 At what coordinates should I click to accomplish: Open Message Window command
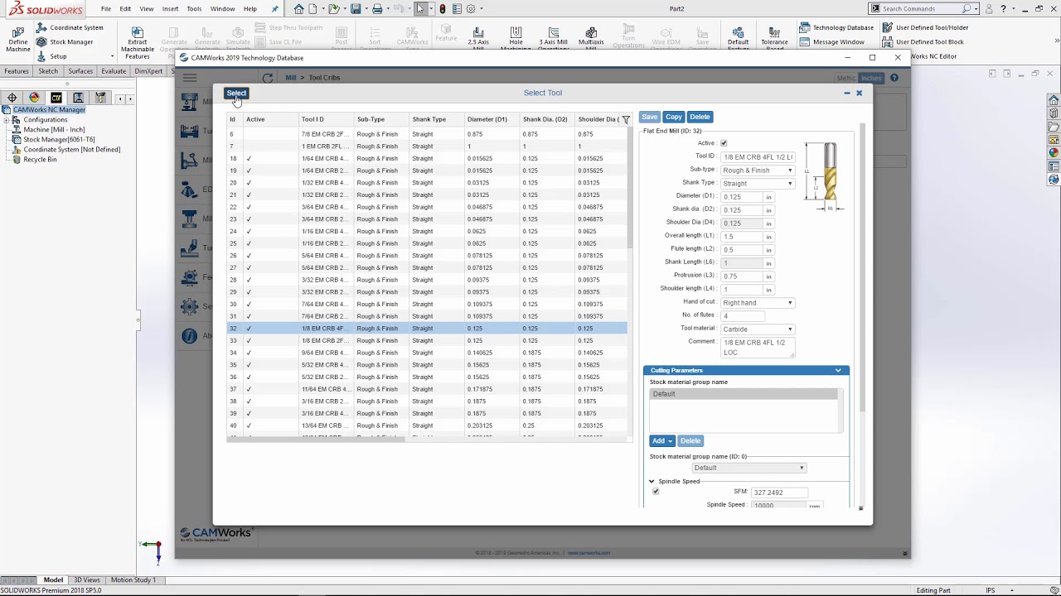click(832, 41)
